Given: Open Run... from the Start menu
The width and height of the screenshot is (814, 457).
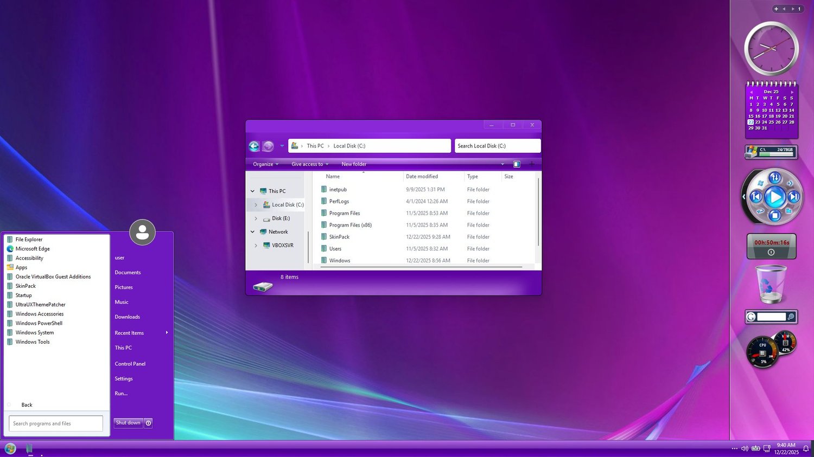Looking at the screenshot, I should [x=121, y=394].
